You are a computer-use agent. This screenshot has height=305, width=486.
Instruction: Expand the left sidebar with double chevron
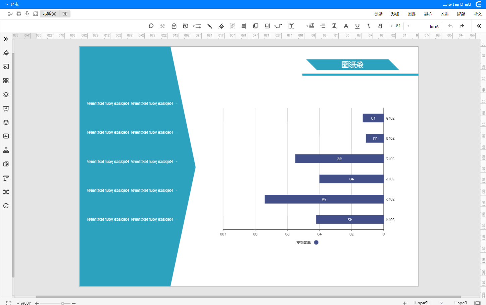pyautogui.click(x=6, y=39)
